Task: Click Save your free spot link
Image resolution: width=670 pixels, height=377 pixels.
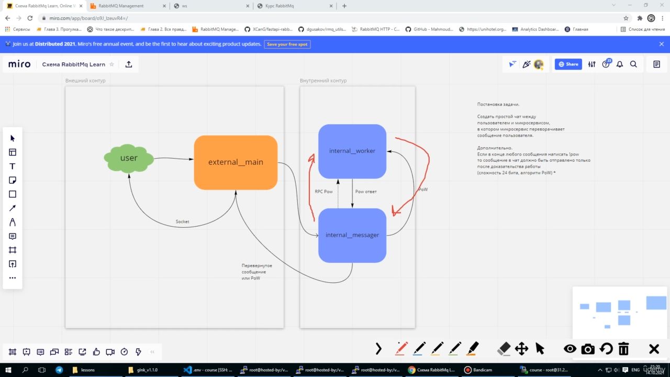Action: click(287, 45)
